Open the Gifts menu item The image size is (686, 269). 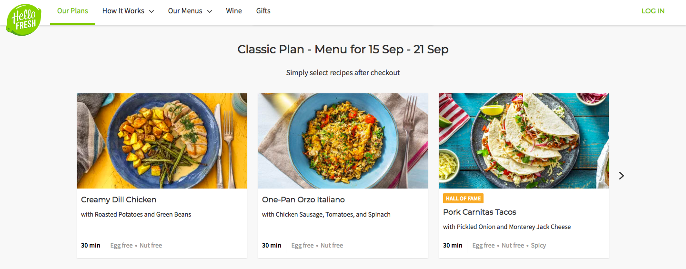[x=263, y=11]
